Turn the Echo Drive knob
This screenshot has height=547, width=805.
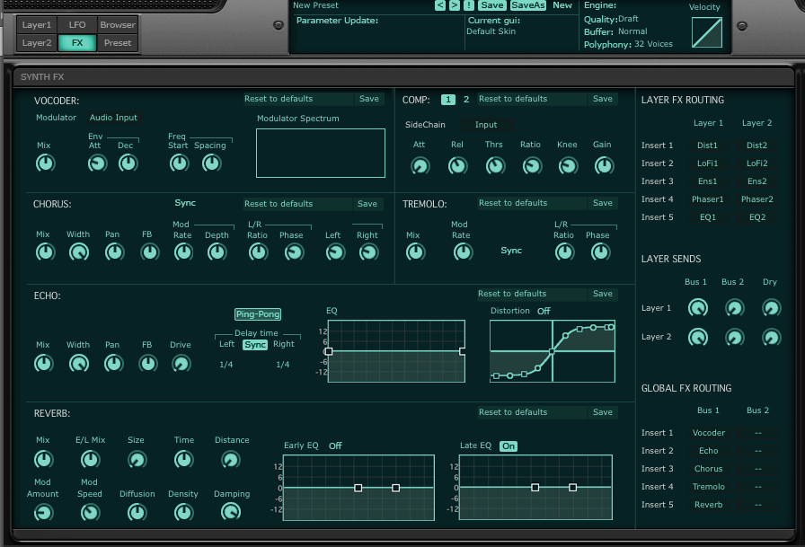180,363
